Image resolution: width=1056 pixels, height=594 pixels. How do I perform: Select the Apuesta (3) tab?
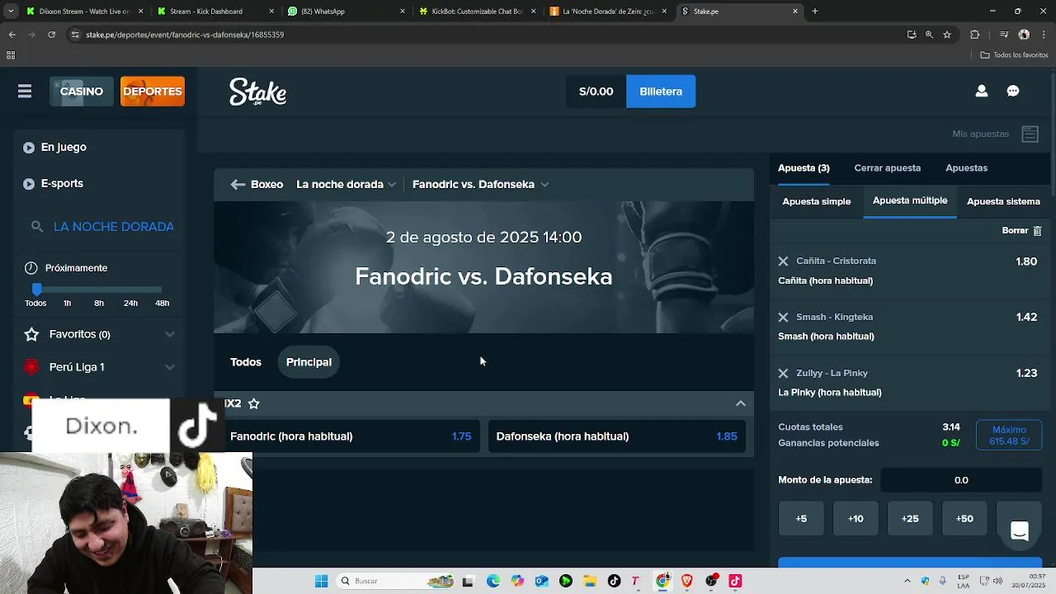pos(804,168)
